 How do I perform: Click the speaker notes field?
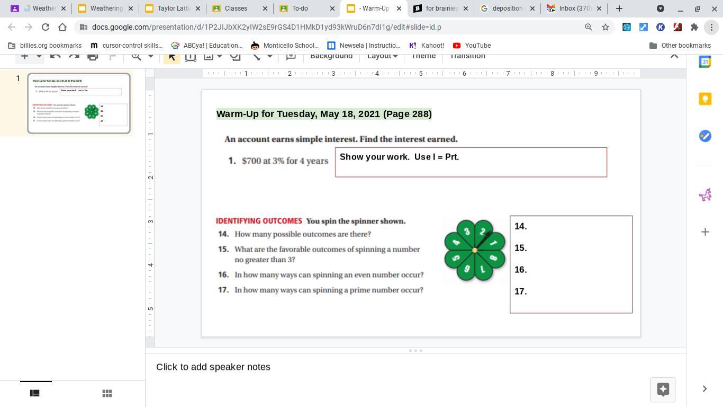(415, 367)
